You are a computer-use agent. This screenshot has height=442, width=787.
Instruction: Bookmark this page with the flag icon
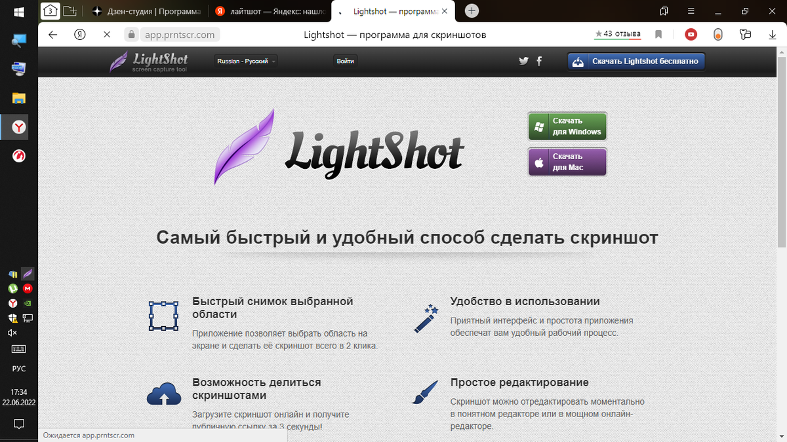pyautogui.click(x=658, y=35)
